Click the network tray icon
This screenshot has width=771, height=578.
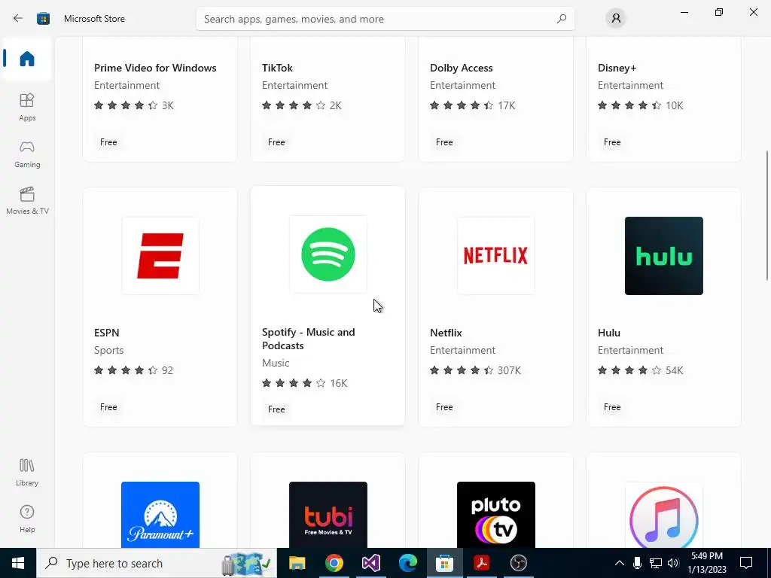(x=656, y=563)
